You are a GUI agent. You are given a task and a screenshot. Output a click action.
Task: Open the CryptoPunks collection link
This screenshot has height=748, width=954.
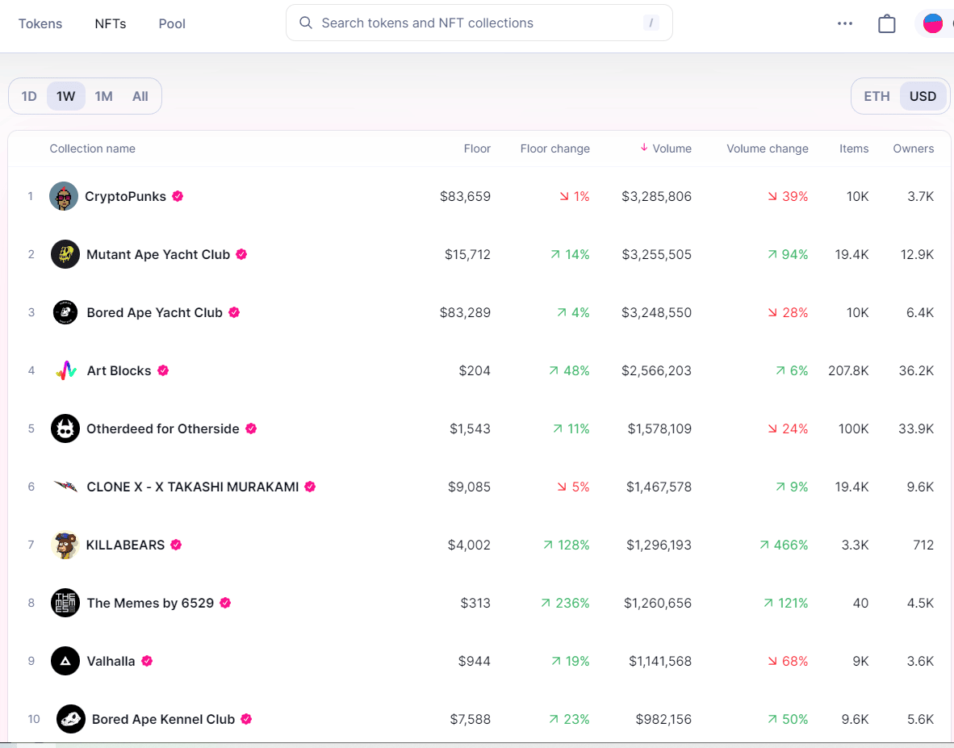point(125,196)
